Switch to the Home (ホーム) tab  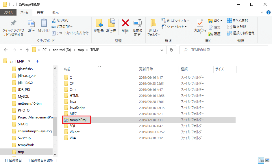tap(24, 12)
